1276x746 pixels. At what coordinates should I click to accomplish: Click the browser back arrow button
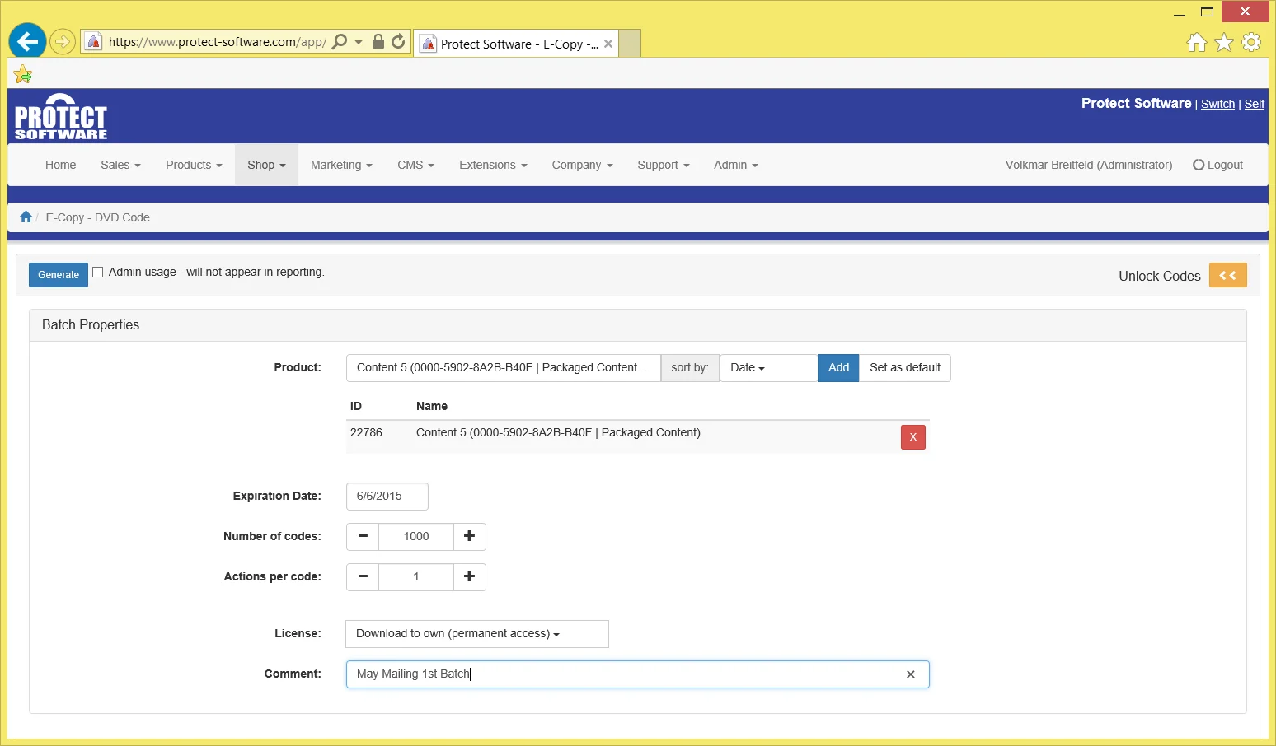(27, 41)
